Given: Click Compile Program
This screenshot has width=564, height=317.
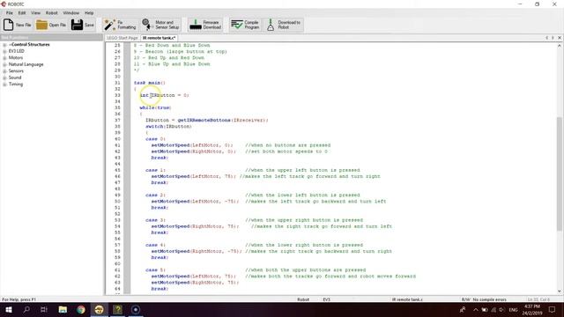Looking at the screenshot, I should (x=245, y=25).
